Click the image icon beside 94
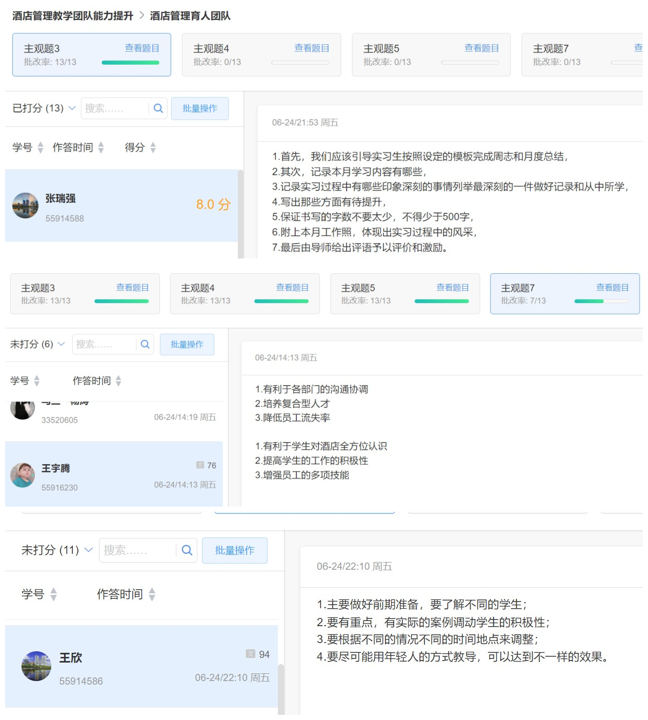The image size is (648, 720). pyautogui.click(x=250, y=654)
